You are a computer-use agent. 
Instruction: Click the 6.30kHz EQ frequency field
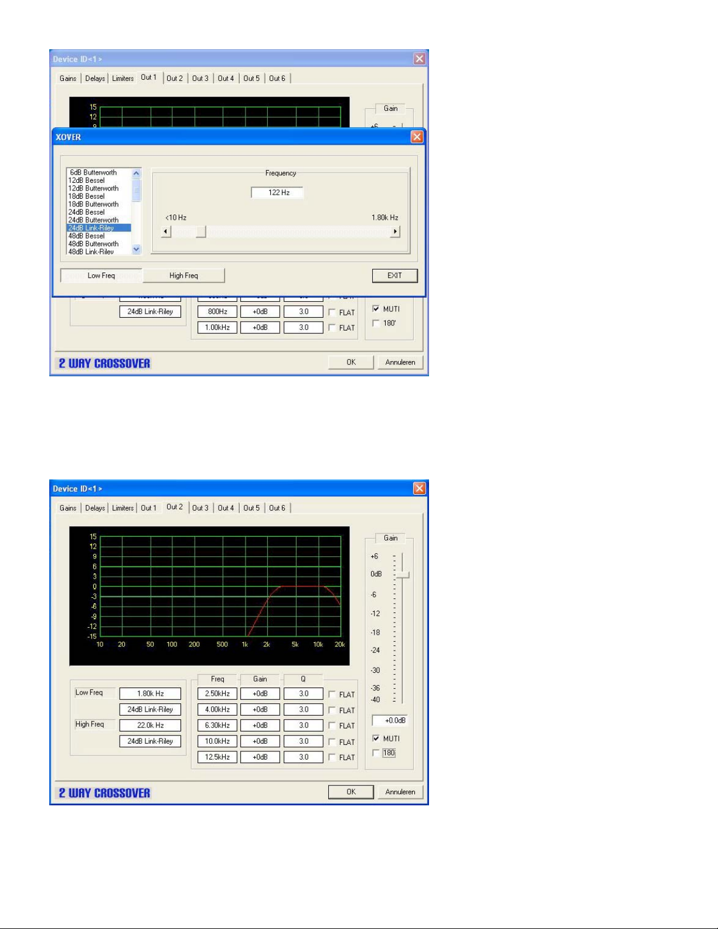tap(217, 726)
